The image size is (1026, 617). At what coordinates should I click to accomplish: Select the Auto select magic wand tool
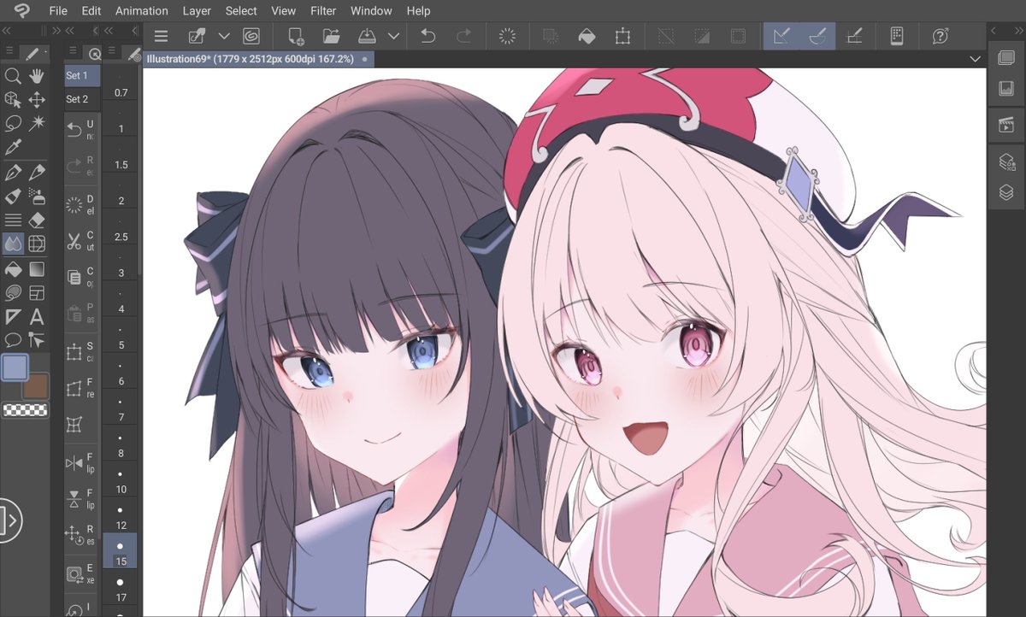click(37, 124)
